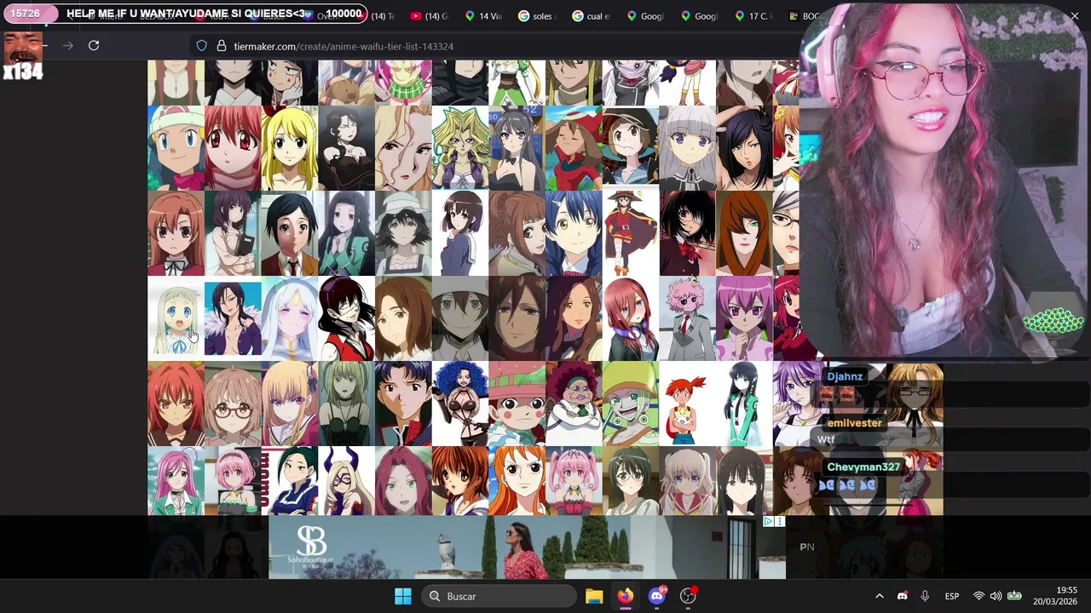The height and width of the screenshot is (613, 1091).
Task: Select Mei Misaki with eyepatch thumbnail
Action: (687, 233)
